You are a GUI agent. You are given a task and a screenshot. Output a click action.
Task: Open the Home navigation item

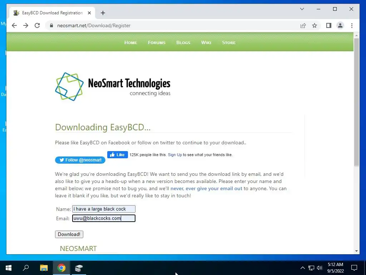click(130, 43)
